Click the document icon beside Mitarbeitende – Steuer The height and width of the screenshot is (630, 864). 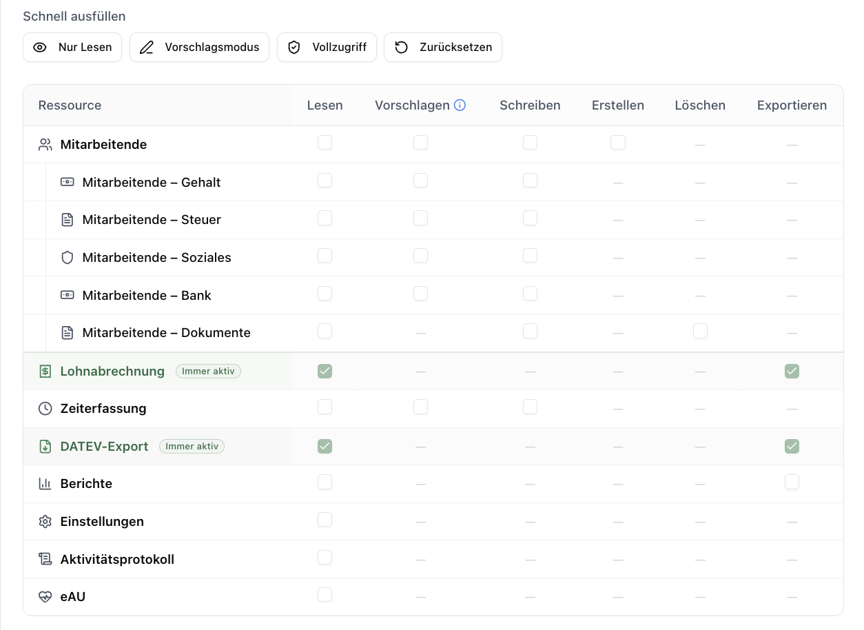coord(67,220)
